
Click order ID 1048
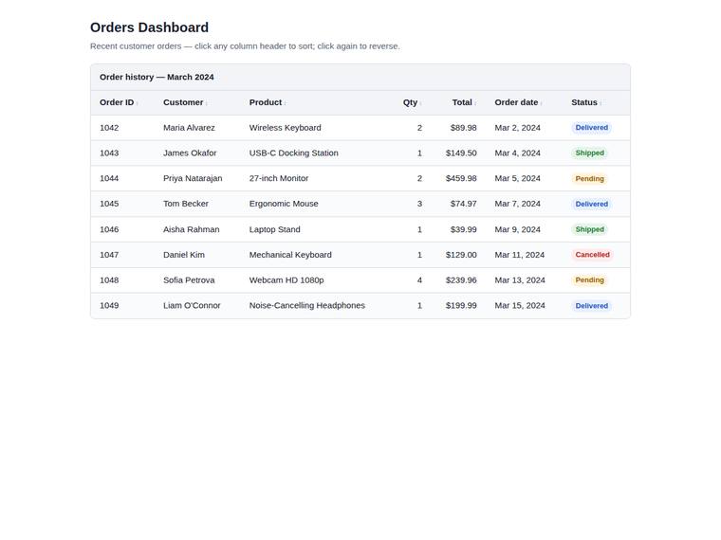click(109, 279)
